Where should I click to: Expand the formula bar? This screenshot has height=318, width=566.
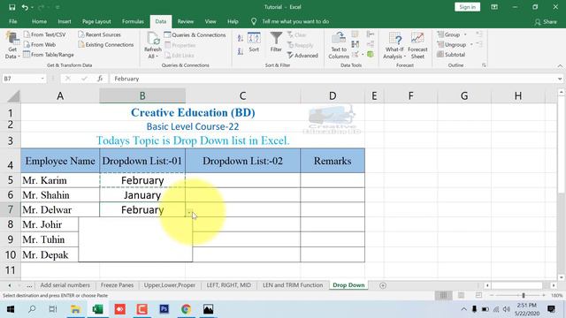[560, 79]
